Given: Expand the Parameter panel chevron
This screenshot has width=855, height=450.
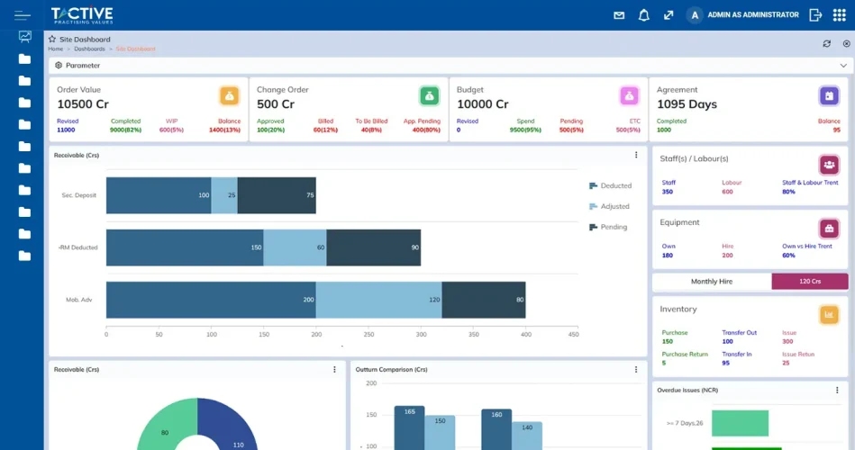Looking at the screenshot, I should [843, 66].
